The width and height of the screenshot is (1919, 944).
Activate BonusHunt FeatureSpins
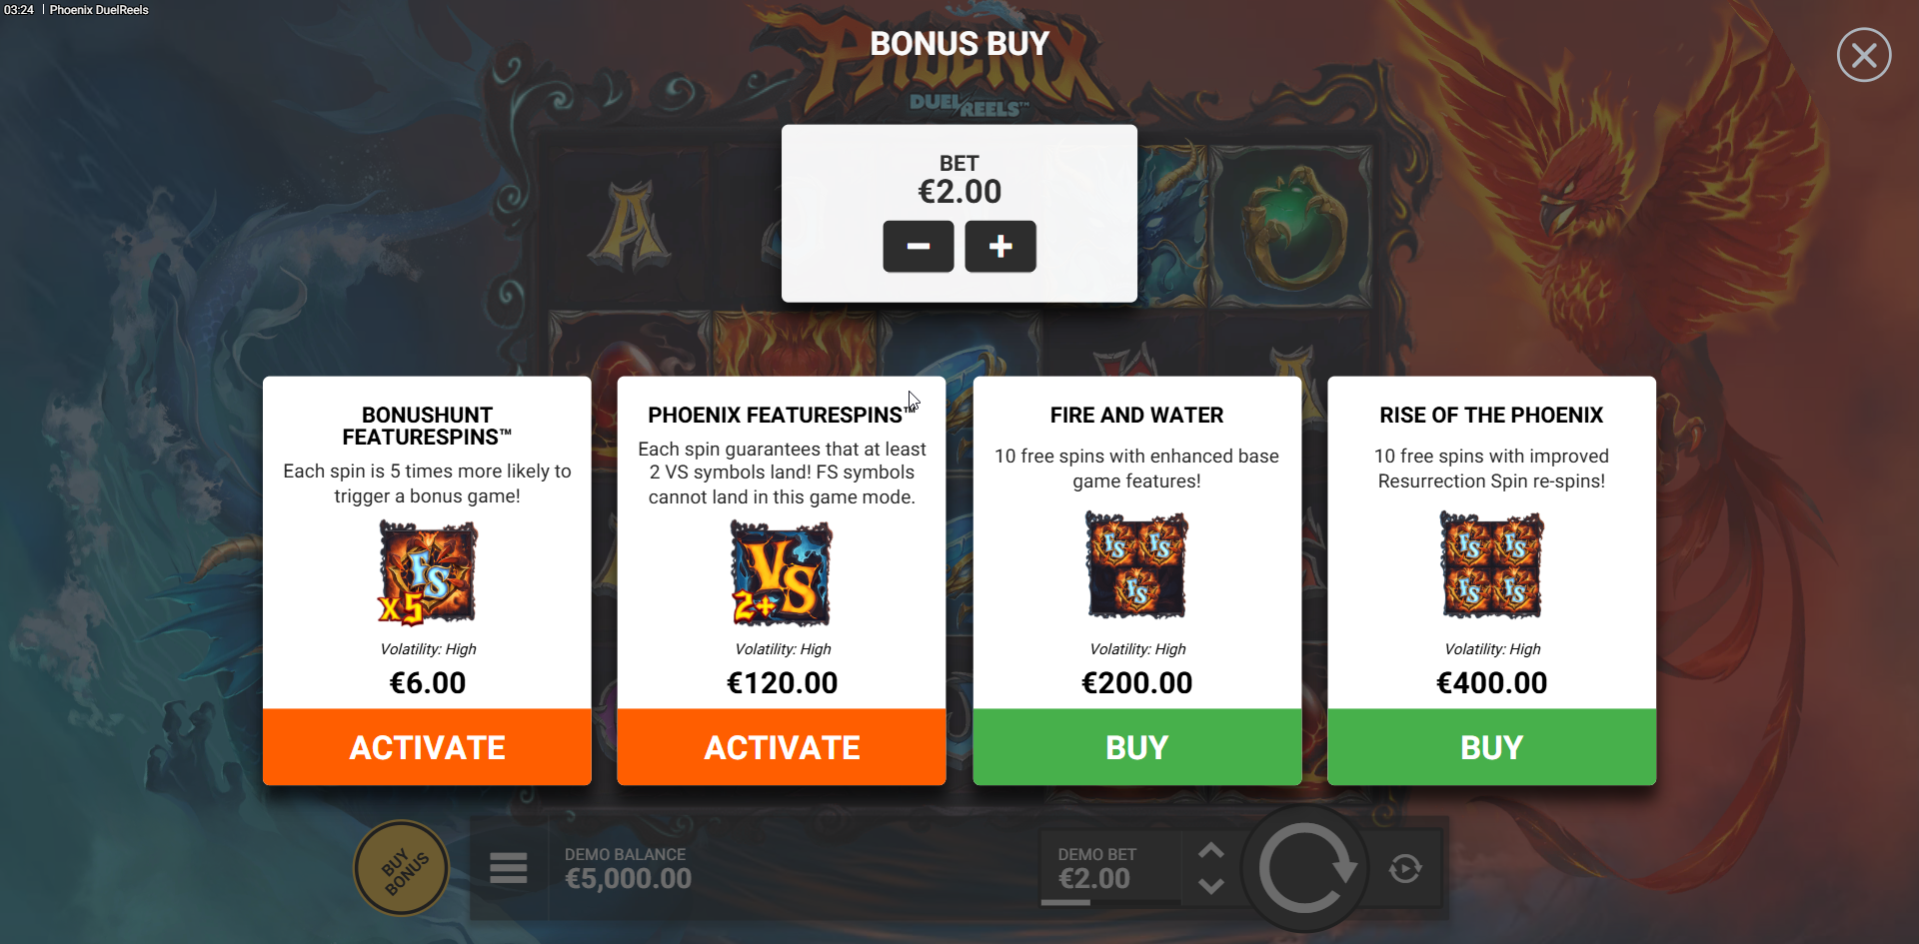pyautogui.click(x=427, y=747)
